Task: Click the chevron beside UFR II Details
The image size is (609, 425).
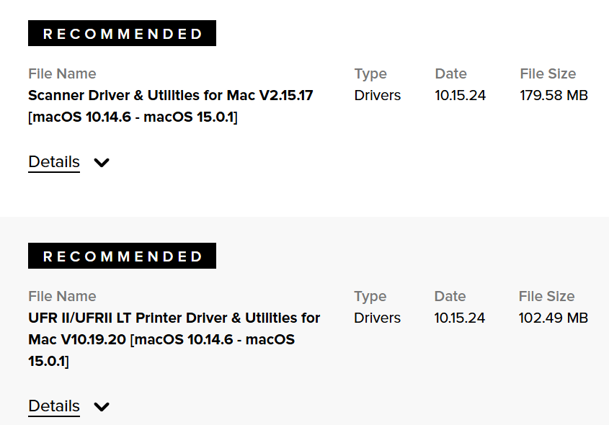Action: [x=102, y=407]
